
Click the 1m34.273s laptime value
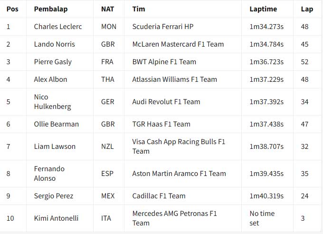pos(266,27)
